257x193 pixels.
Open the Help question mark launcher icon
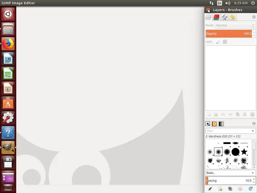[8, 133]
